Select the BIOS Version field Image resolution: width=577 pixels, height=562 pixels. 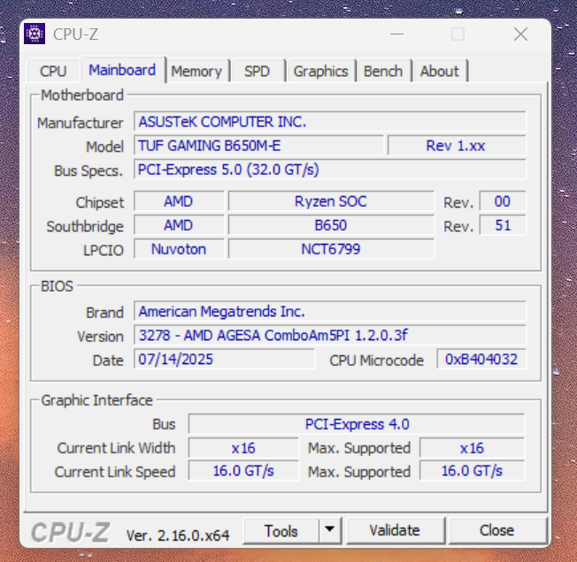(329, 336)
